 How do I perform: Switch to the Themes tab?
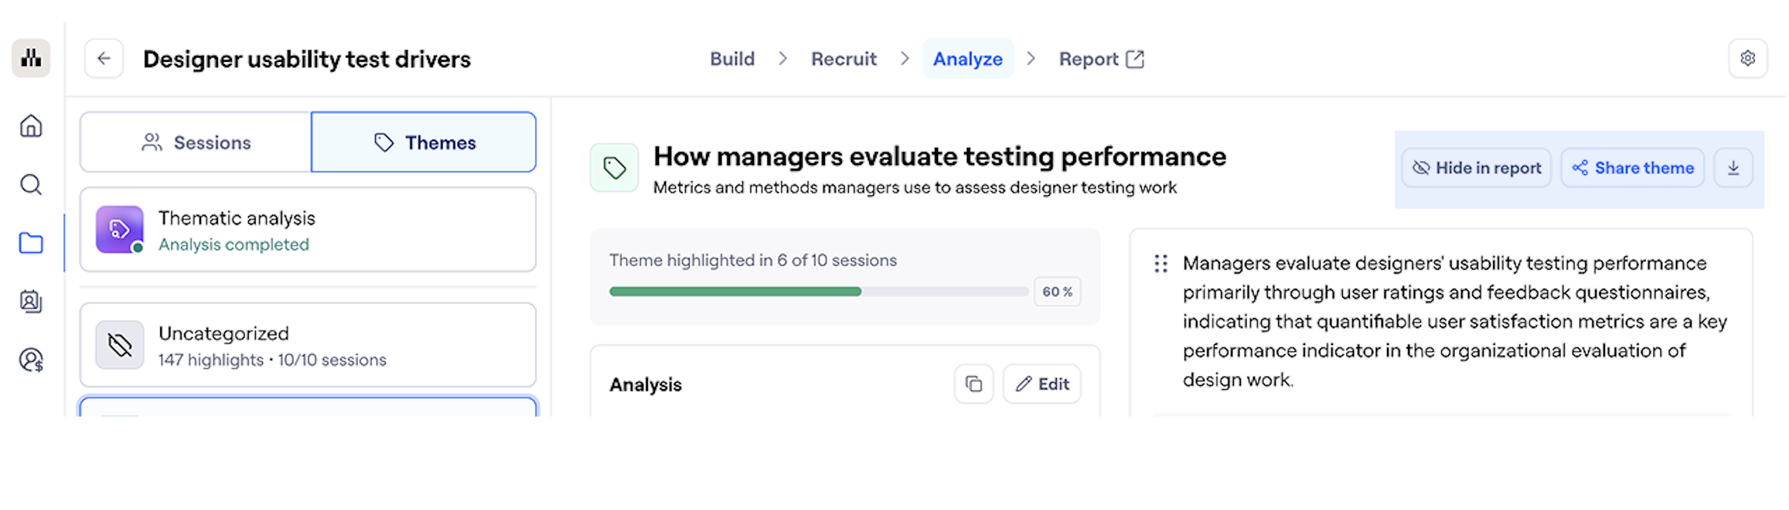[424, 143]
